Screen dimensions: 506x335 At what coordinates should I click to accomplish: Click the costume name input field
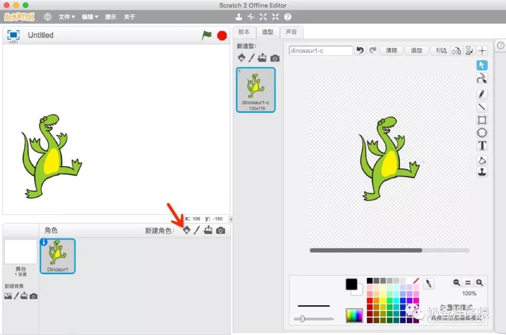pyautogui.click(x=320, y=51)
